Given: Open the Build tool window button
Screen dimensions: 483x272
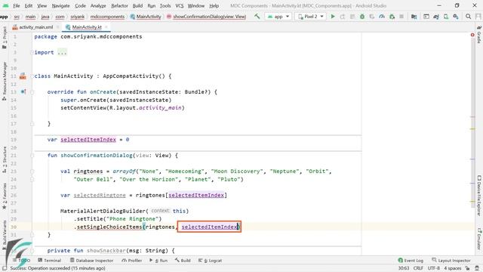Looking at the screenshot, I should [x=183, y=261].
